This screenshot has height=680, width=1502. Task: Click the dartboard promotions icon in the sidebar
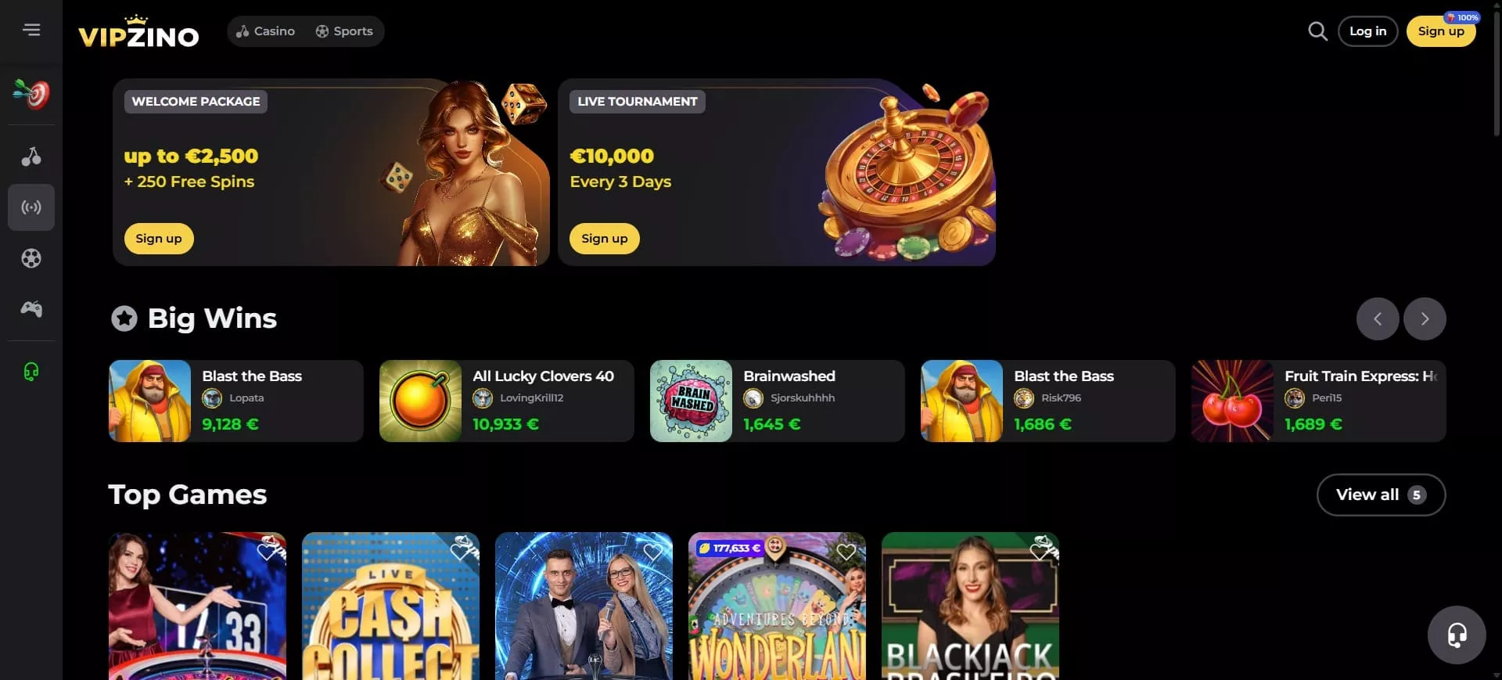(31, 94)
